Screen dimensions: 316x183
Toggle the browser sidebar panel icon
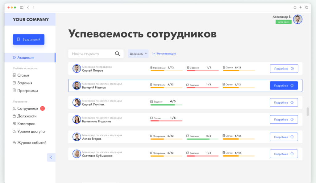click(x=22, y=7)
